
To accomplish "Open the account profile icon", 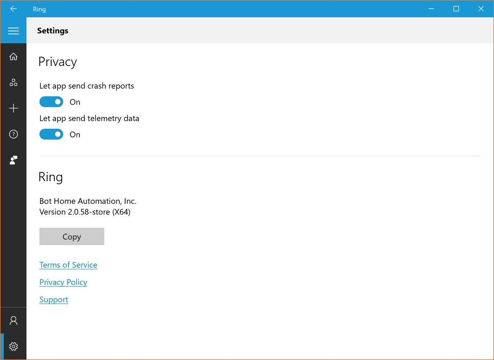I will pyautogui.click(x=13, y=320).
